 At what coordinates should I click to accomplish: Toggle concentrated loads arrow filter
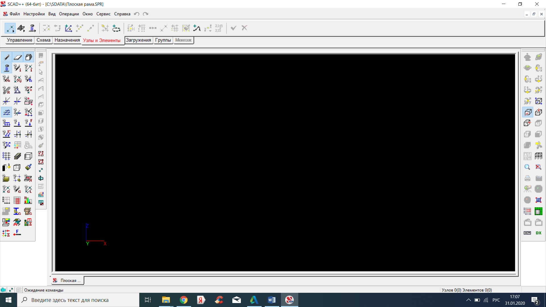(x=18, y=123)
